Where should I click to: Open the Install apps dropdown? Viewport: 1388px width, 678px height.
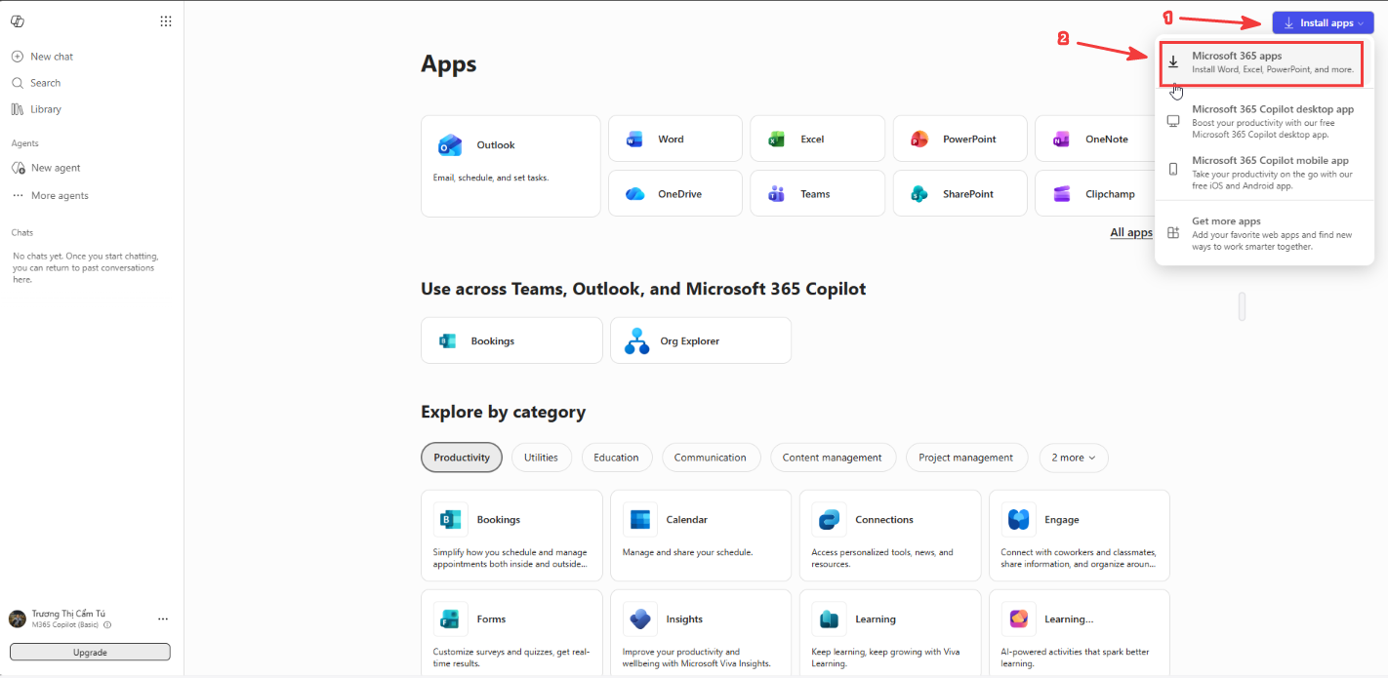tap(1323, 22)
